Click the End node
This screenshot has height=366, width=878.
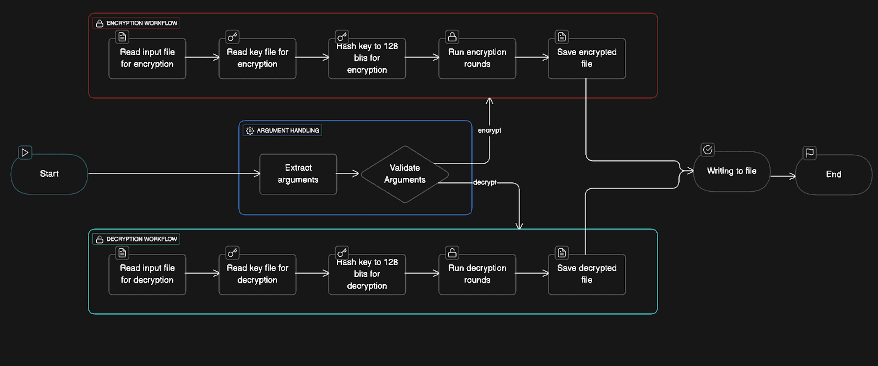tap(833, 174)
